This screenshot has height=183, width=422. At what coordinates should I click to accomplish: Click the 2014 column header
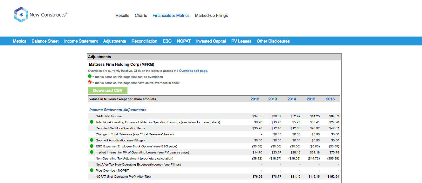click(x=292, y=99)
